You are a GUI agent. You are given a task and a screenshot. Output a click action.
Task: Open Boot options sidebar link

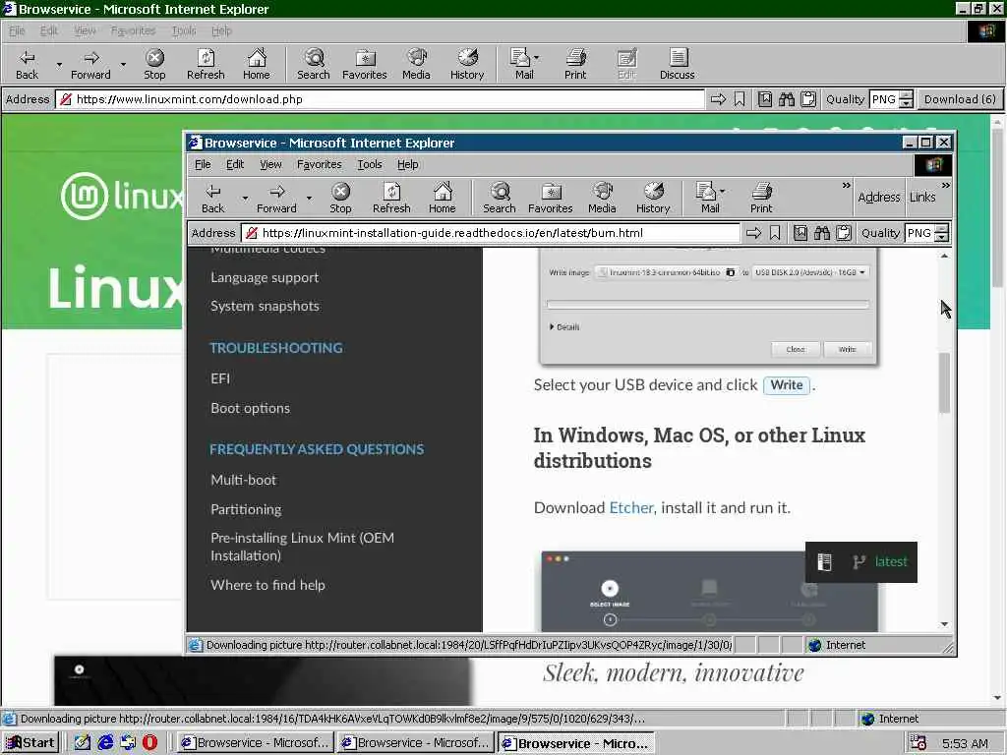tap(250, 408)
